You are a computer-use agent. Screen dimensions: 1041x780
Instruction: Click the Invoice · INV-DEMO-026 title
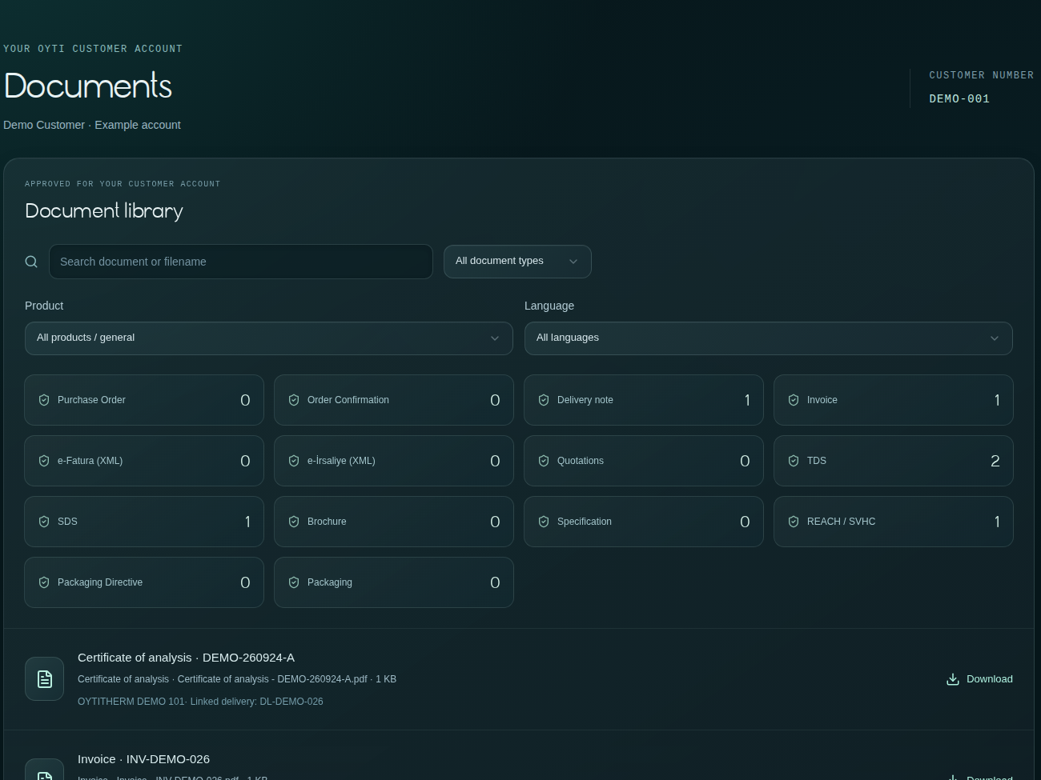[x=143, y=759]
